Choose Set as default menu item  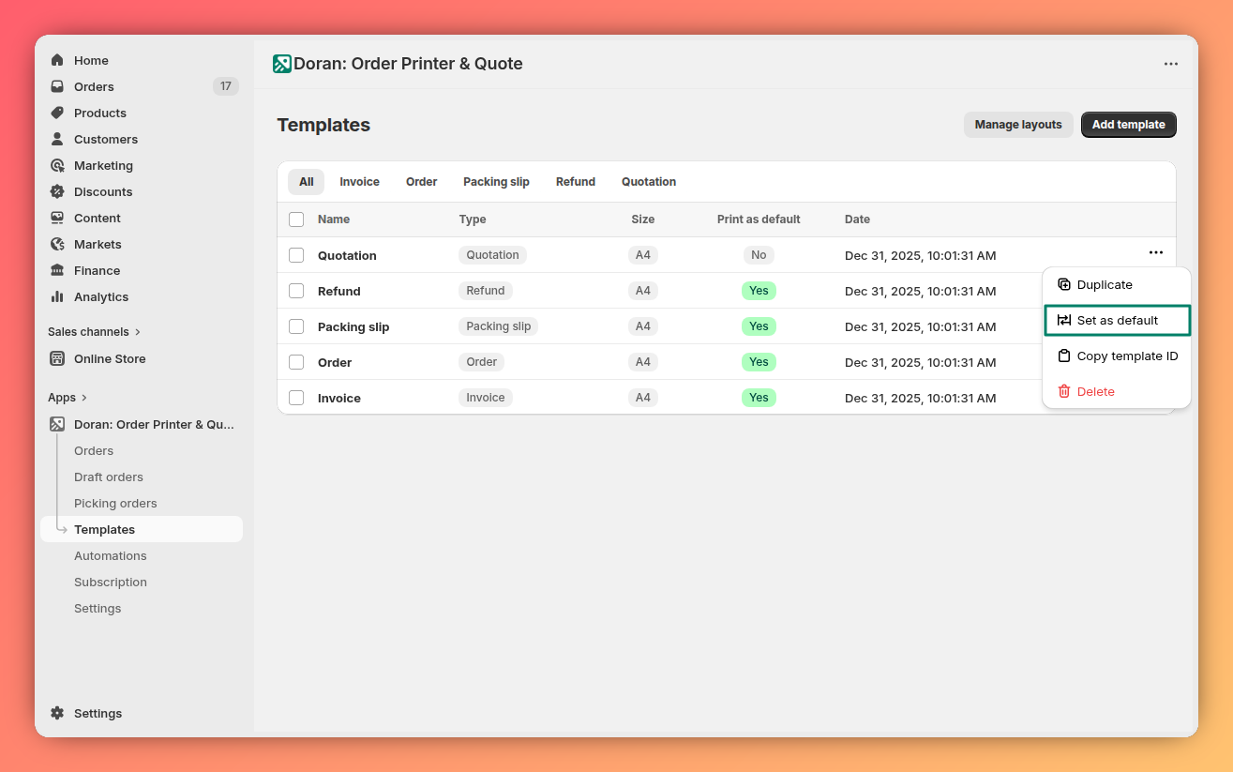coord(1117,320)
